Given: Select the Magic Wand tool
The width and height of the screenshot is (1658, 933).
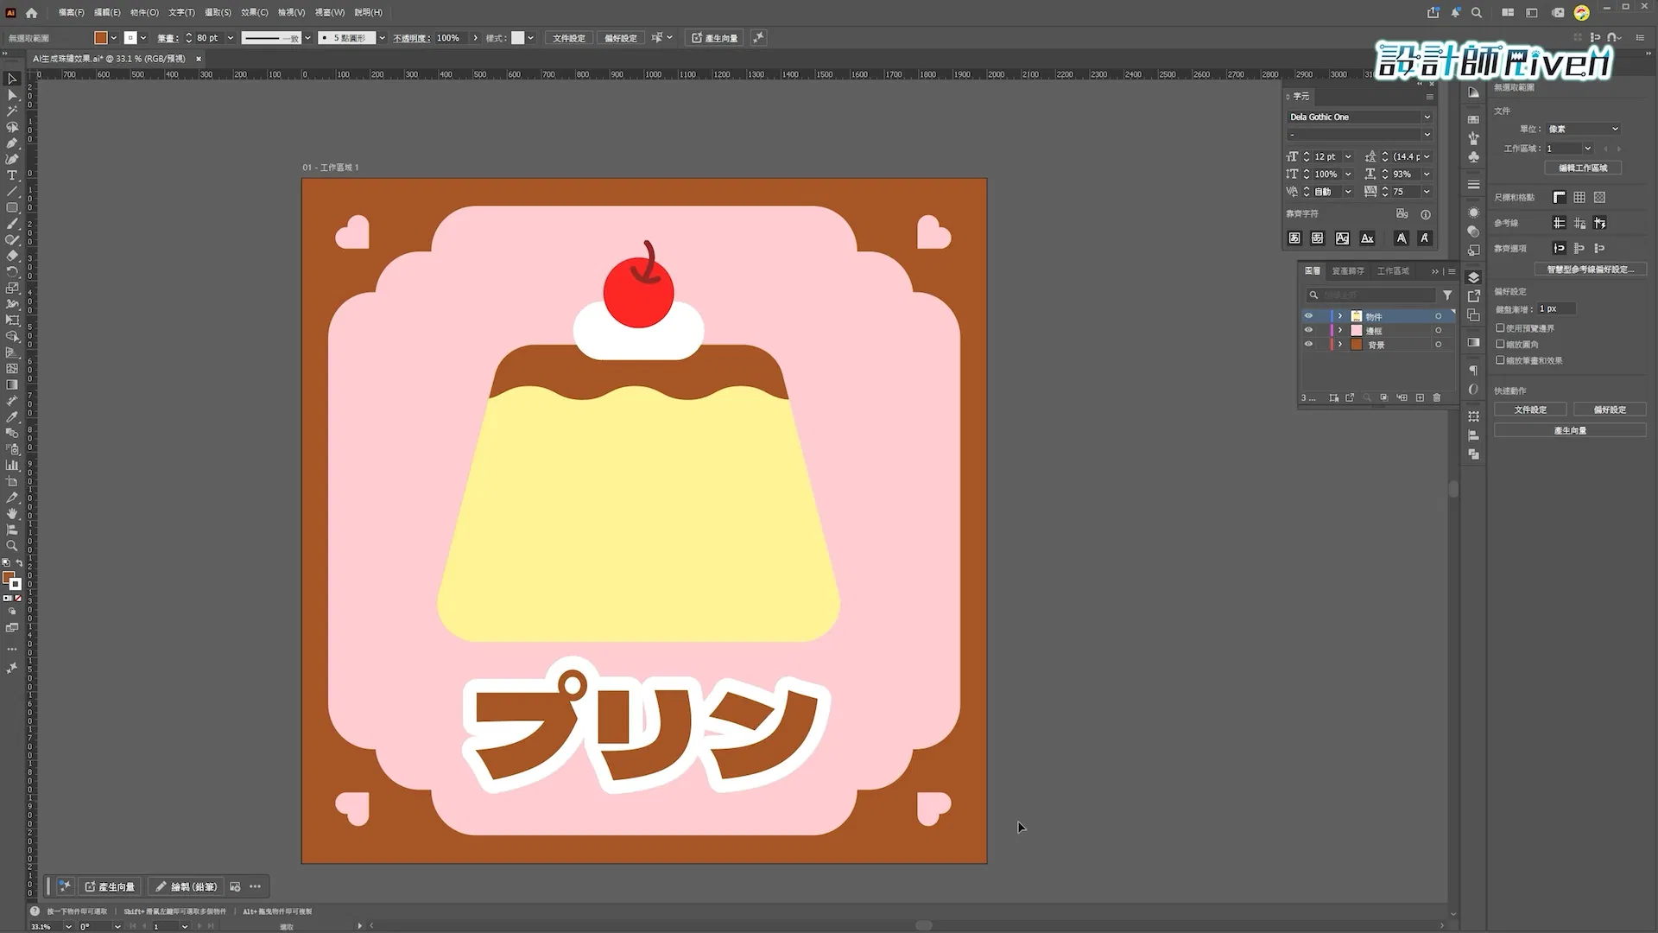Looking at the screenshot, I should point(12,111).
